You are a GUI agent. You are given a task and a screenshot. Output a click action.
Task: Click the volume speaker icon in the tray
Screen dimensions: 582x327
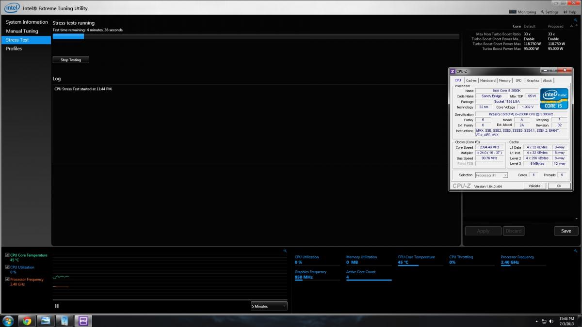(551, 321)
